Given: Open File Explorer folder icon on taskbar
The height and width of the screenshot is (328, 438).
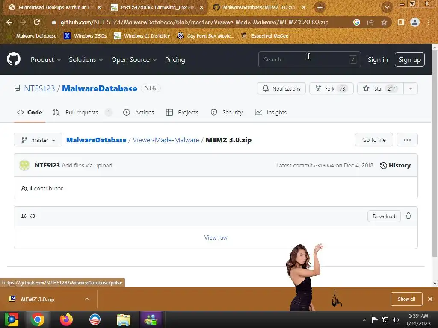Looking at the screenshot, I should 124,319.
